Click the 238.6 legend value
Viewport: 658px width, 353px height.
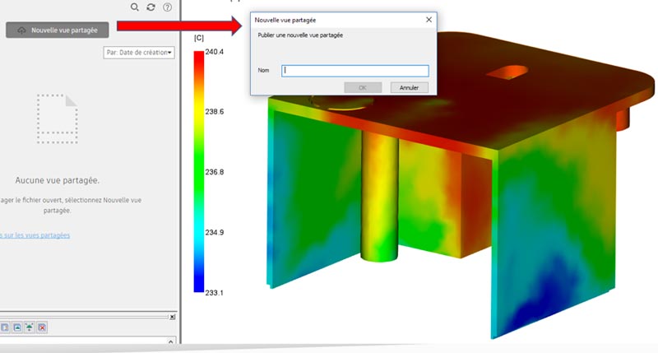pos(215,112)
